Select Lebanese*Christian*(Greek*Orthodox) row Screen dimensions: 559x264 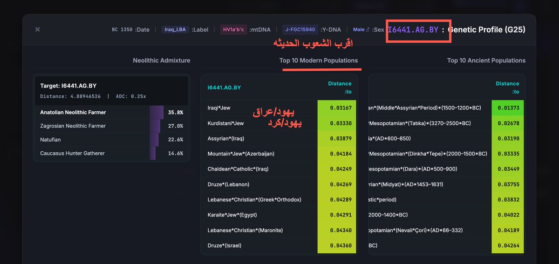pyautogui.click(x=279, y=199)
